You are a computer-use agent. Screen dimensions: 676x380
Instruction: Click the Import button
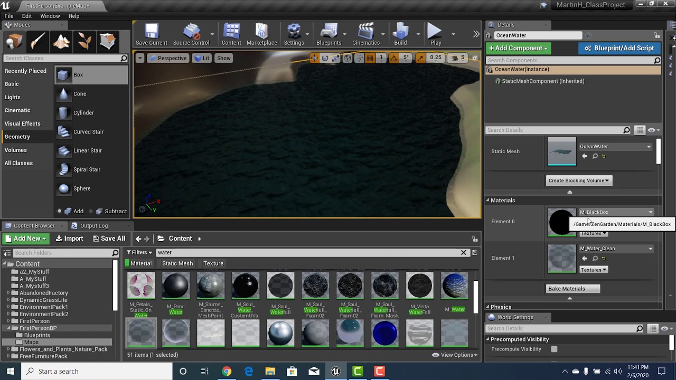[69, 239]
